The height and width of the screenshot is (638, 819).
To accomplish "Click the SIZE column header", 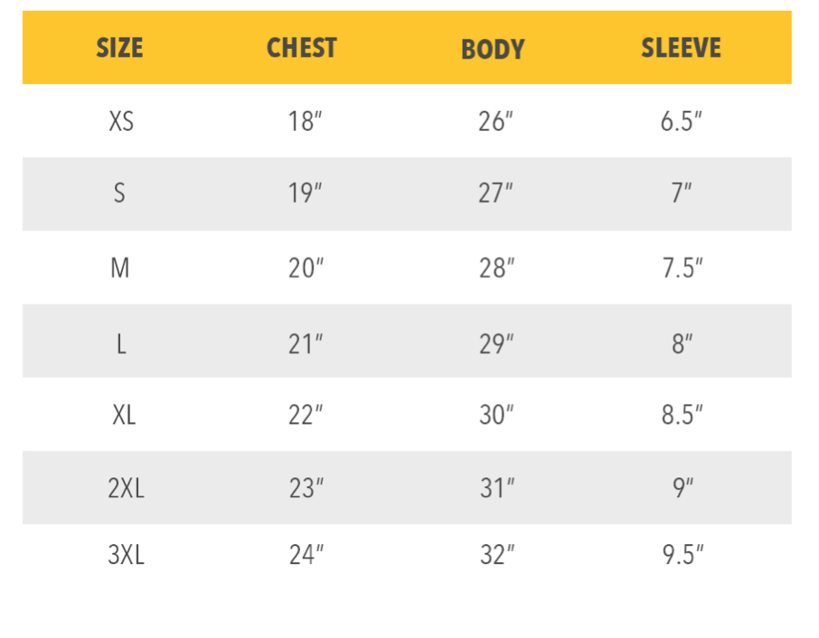I will (x=119, y=48).
